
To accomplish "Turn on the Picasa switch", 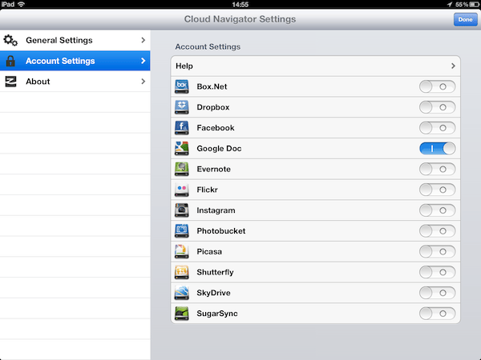I will [x=437, y=252].
